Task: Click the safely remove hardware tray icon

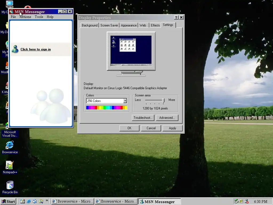Action: [x=236, y=201]
